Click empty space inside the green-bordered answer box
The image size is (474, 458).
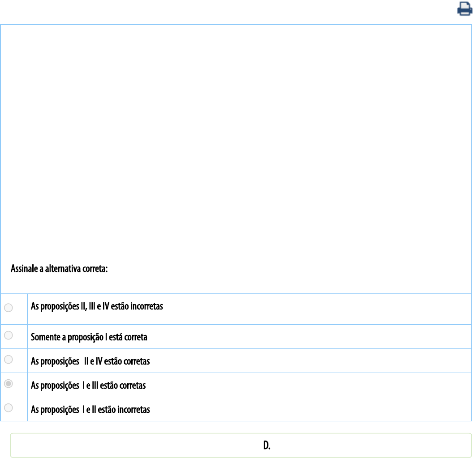(x=134, y=445)
